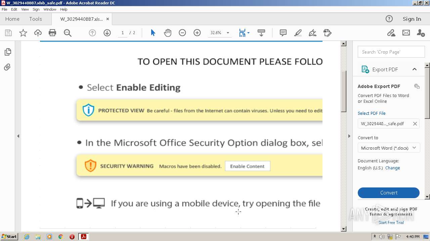Click the stamp tool icon
The height and width of the screenshot is (241, 430).
(x=327, y=33)
